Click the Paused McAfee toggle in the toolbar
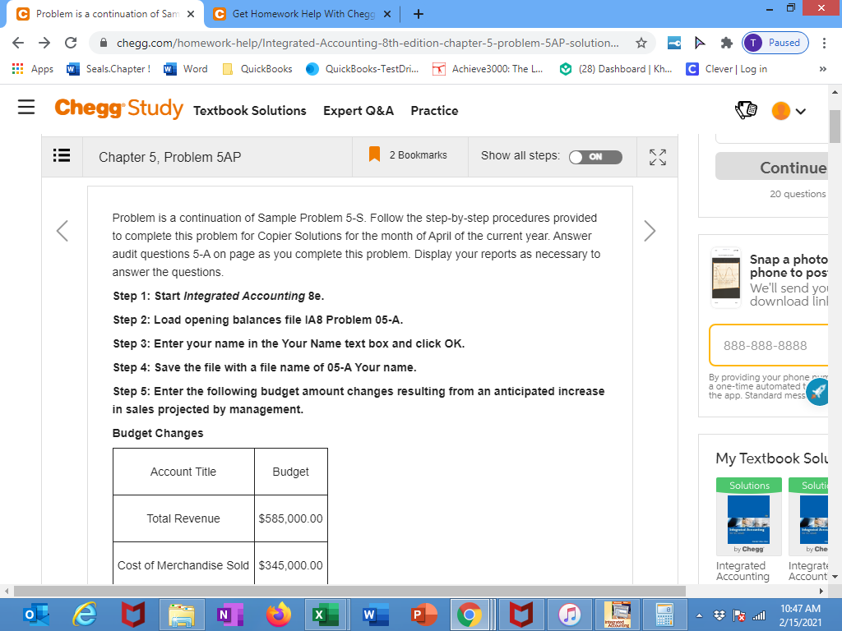Image resolution: width=842 pixels, height=631 pixels. pos(774,43)
